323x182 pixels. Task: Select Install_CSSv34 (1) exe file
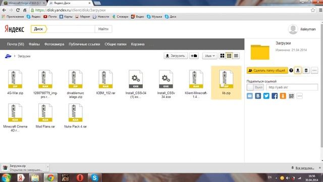click(136, 84)
